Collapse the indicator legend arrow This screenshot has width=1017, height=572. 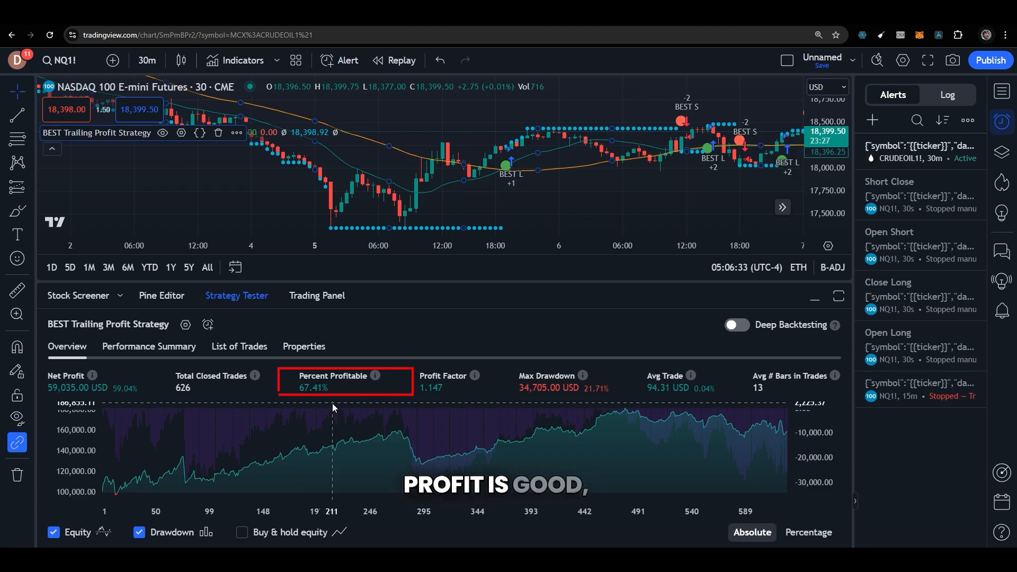tap(52, 149)
